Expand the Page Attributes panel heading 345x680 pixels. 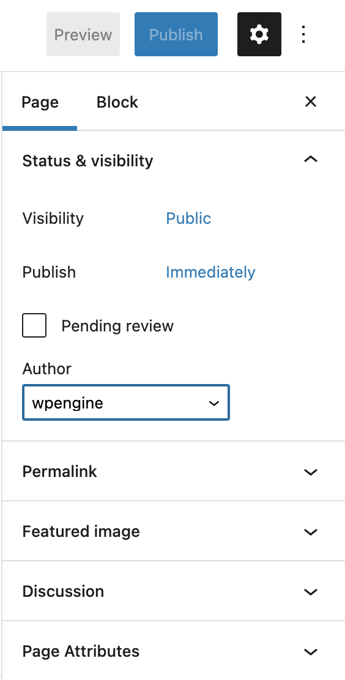coord(174,651)
